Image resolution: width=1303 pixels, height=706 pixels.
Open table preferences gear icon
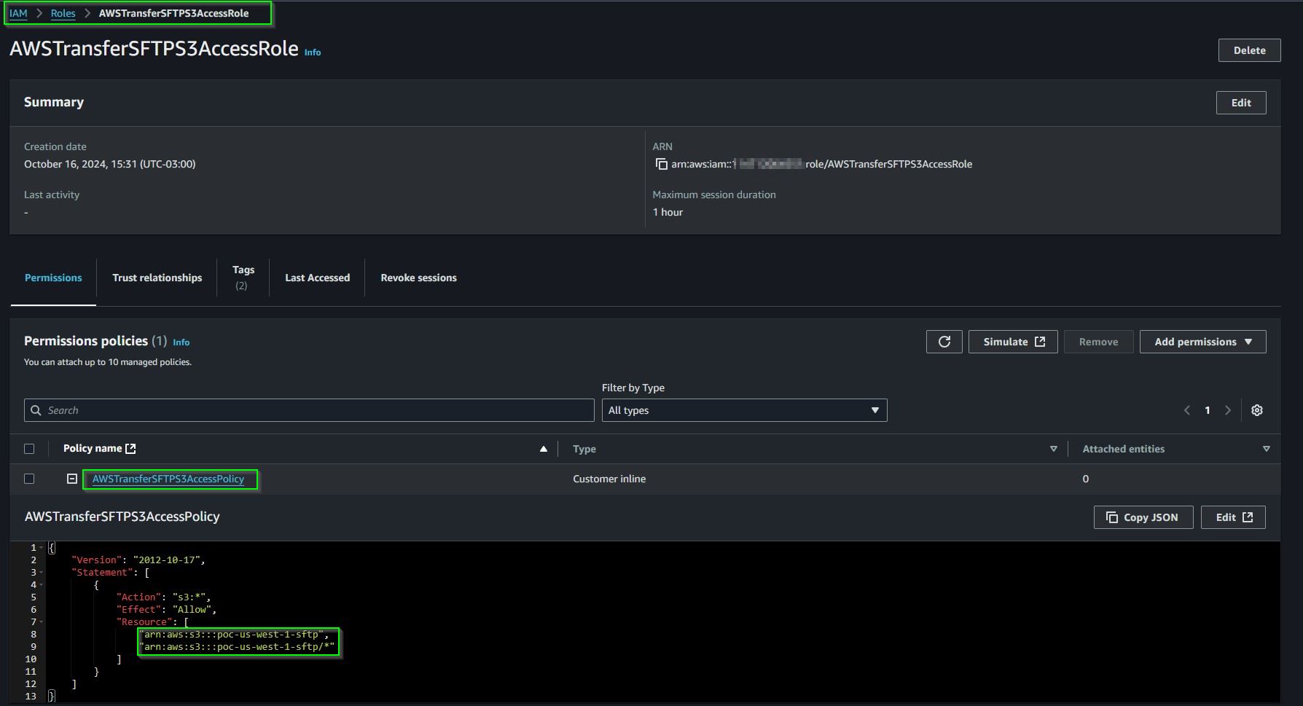click(1256, 410)
